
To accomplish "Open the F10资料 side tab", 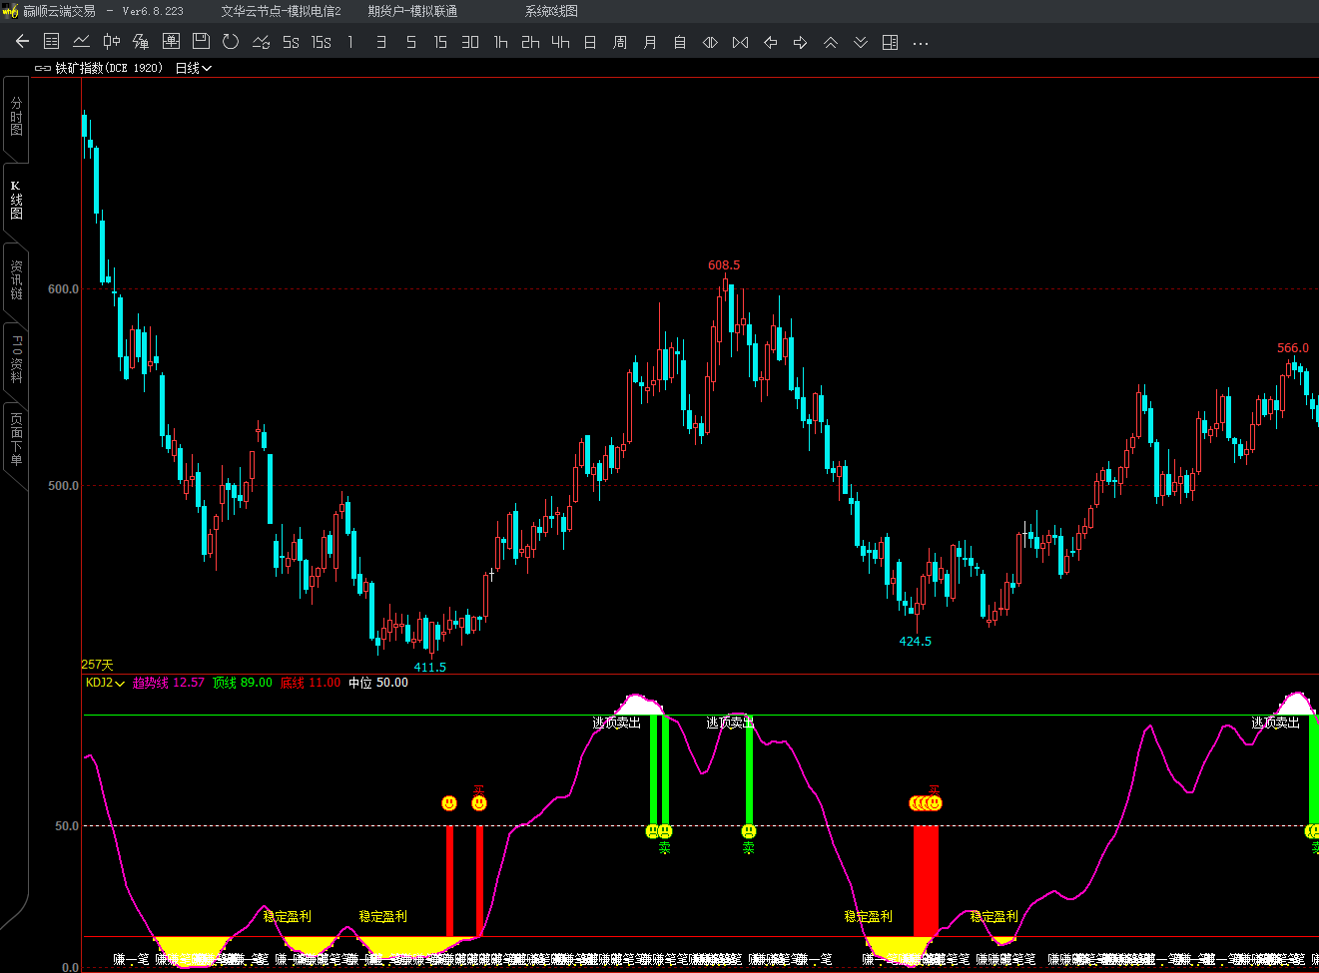I will tap(16, 359).
